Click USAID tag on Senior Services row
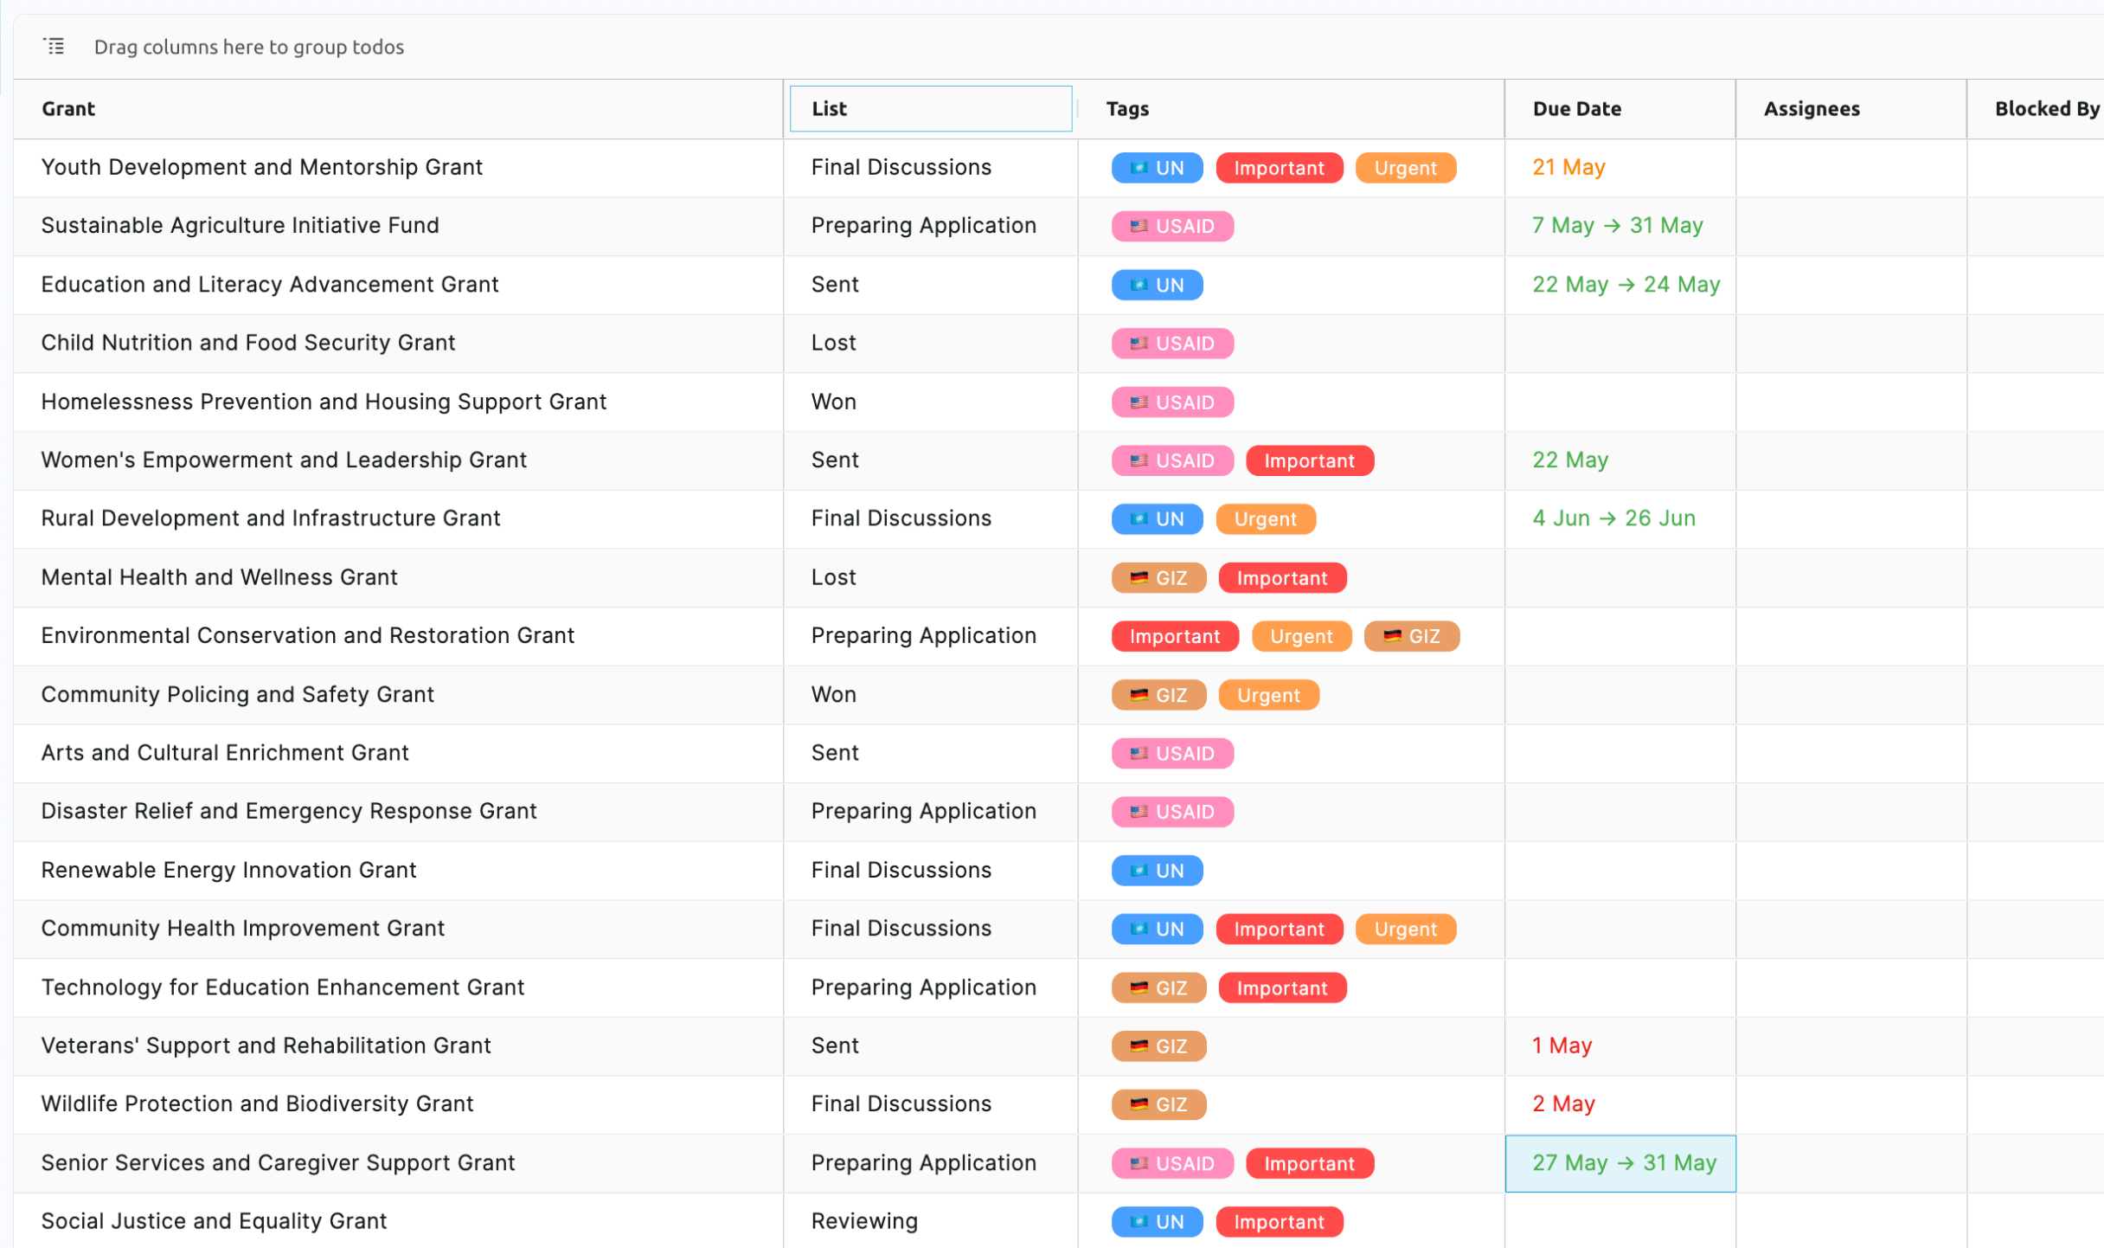The height and width of the screenshot is (1248, 2104). (x=1172, y=1164)
